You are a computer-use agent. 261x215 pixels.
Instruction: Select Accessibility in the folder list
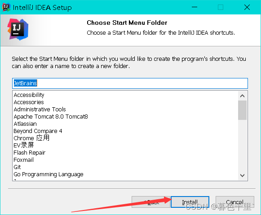(29, 95)
